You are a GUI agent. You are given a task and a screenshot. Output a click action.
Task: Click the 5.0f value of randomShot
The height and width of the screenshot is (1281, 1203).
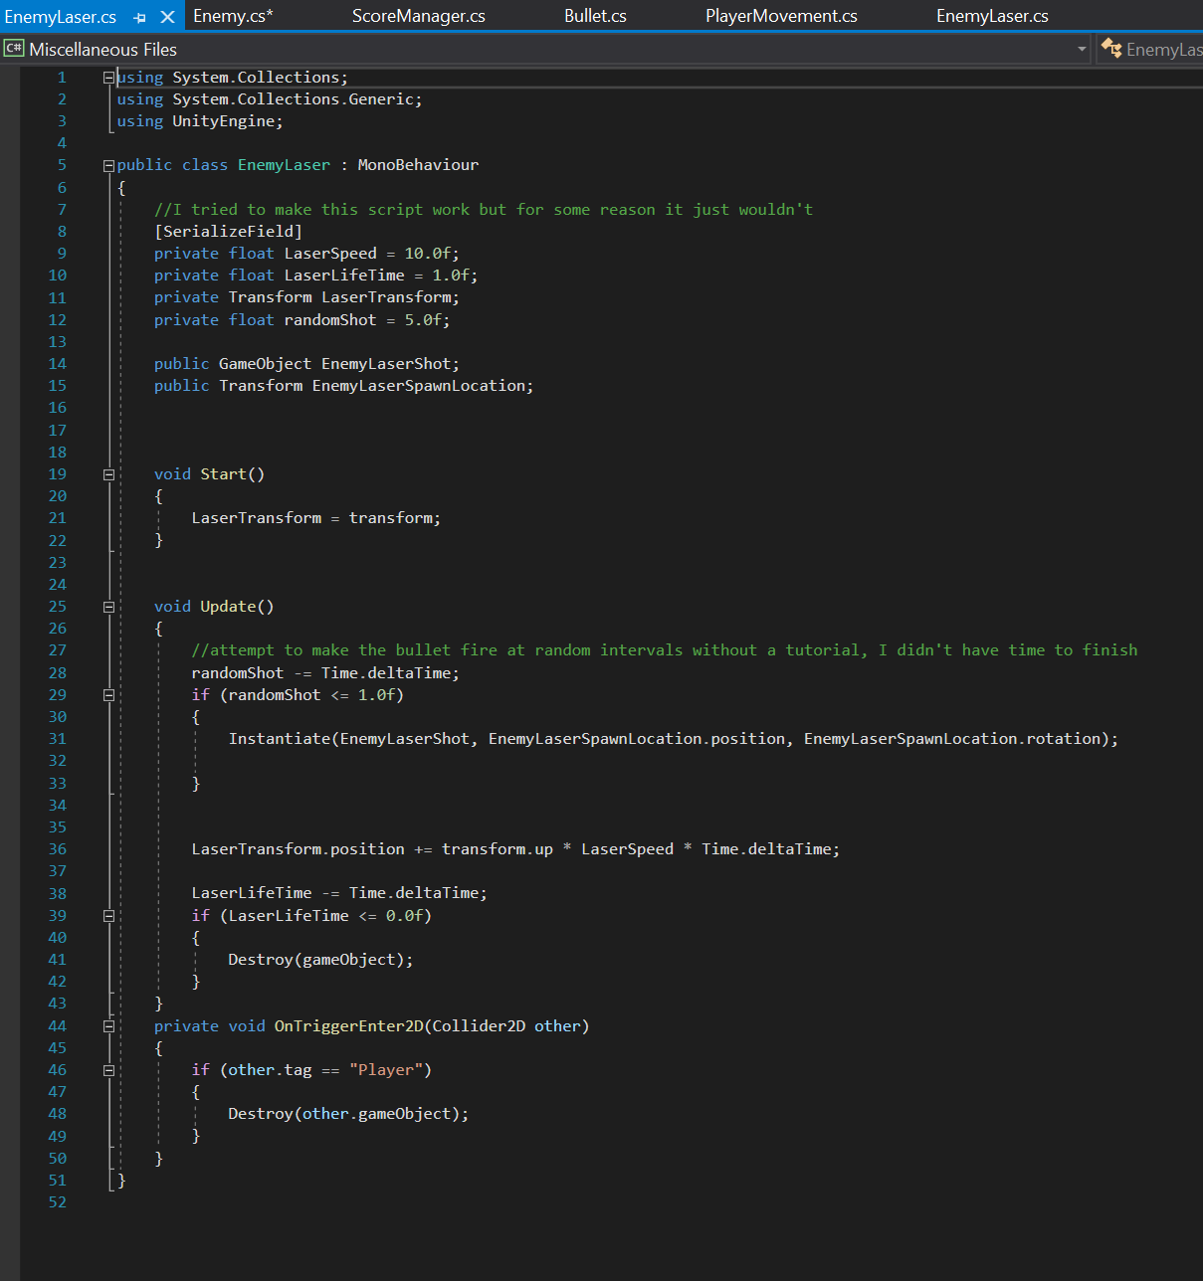pos(423,319)
